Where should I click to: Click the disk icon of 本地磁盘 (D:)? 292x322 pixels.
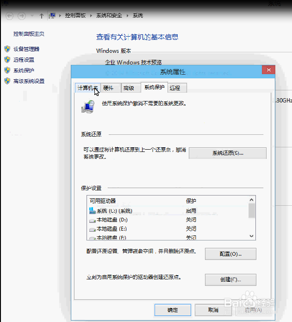[x=93, y=221]
